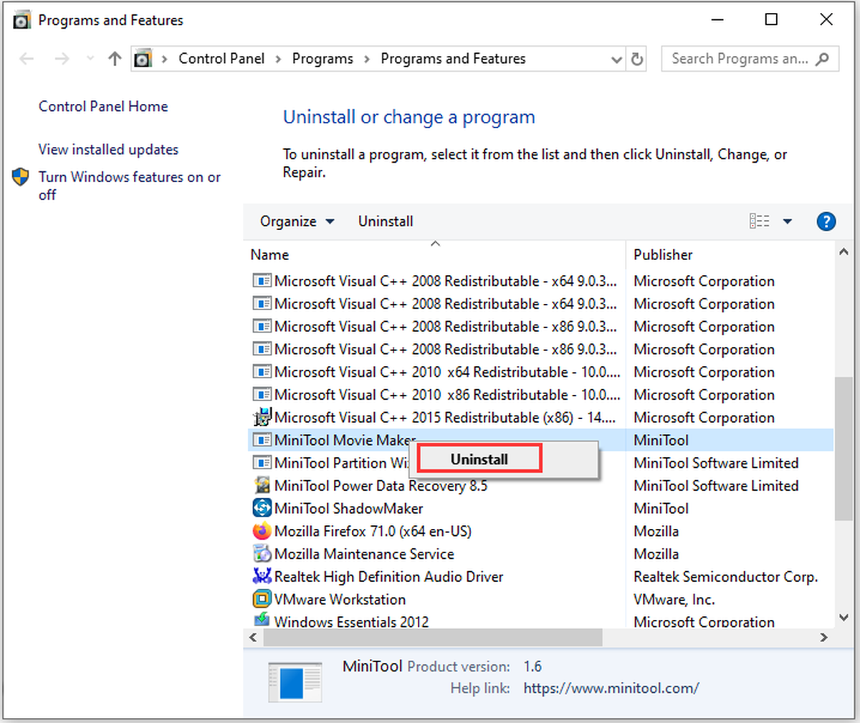Click the Programs and Features title bar icon
The image size is (860, 723).
(x=22, y=20)
